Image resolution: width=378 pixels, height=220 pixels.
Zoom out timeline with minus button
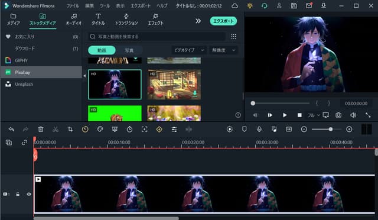(x=304, y=130)
